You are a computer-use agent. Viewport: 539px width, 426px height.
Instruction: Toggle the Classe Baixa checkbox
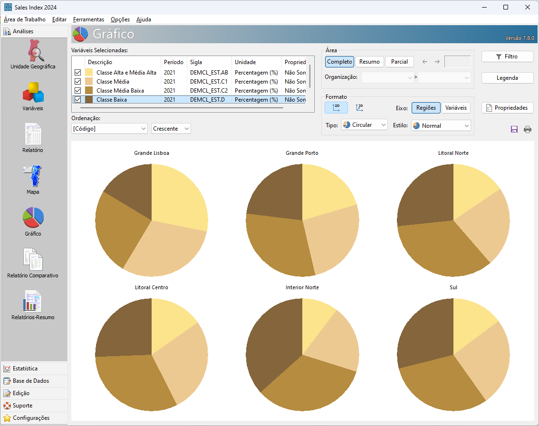(x=77, y=100)
